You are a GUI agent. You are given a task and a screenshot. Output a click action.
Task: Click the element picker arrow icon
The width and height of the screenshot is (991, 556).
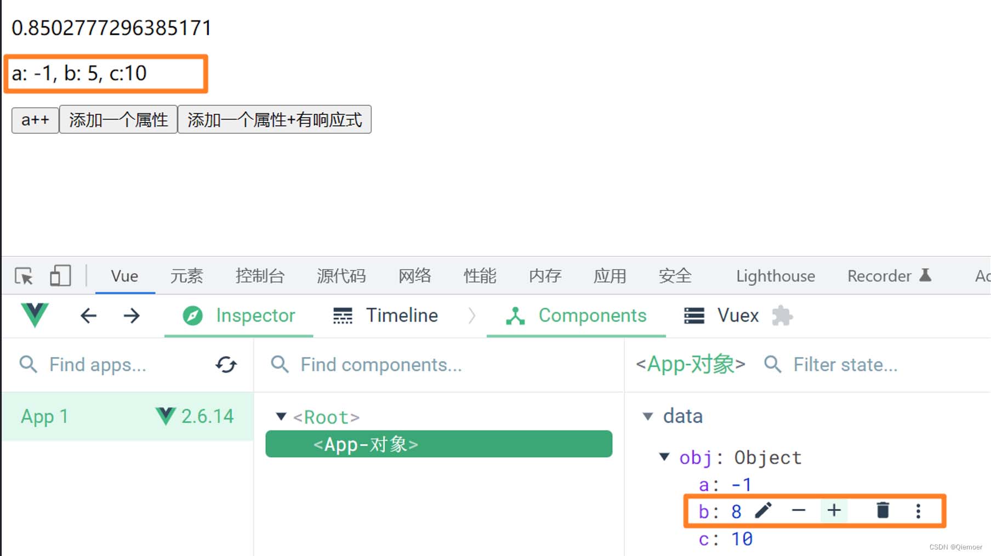coord(24,276)
